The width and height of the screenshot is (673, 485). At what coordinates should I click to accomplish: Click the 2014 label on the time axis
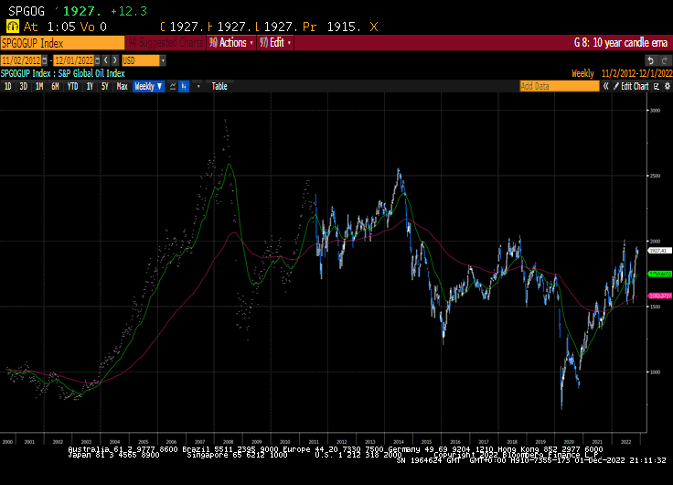[399, 442]
